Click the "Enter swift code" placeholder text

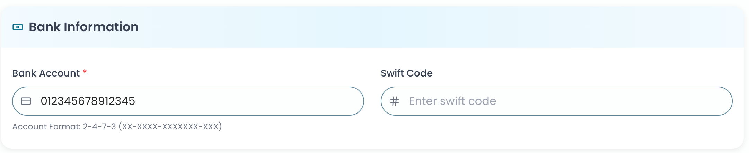point(452,101)
